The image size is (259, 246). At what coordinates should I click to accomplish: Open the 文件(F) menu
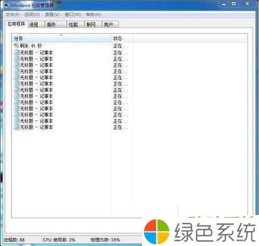[x=12, y=14]
